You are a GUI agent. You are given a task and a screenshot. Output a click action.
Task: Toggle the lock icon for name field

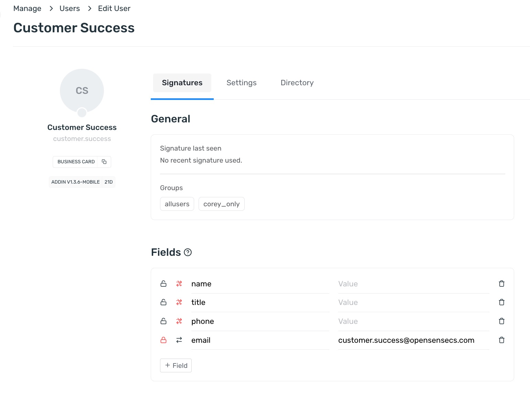tap(163, 284)
